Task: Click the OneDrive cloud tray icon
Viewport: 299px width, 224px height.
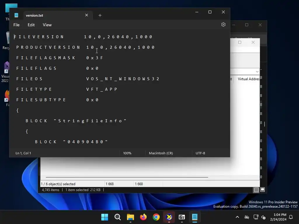Action: [x=247, y=217]
